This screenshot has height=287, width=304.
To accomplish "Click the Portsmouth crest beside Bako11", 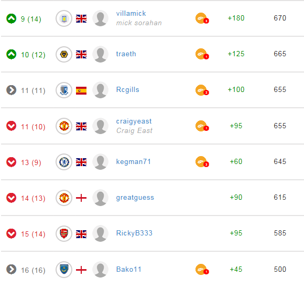I will pyautogui.click(x=64, y=270).
